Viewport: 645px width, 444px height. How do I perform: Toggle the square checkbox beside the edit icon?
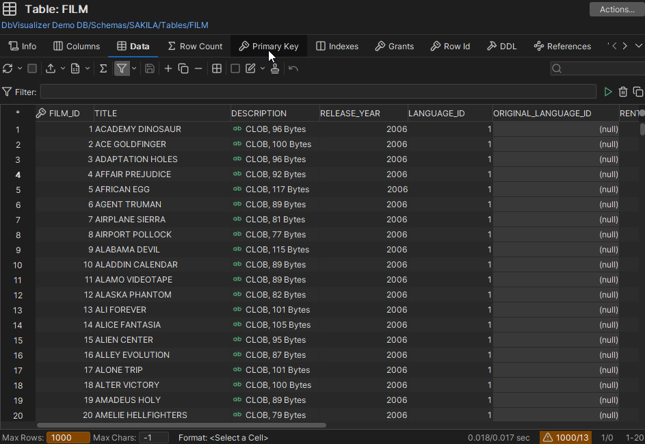pyautogui.click(x=235, y=68)
